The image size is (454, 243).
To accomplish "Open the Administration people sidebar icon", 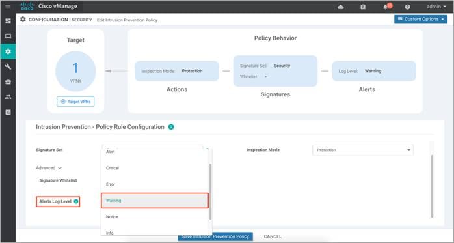I will pyautogui.click(x=8, y=97).
